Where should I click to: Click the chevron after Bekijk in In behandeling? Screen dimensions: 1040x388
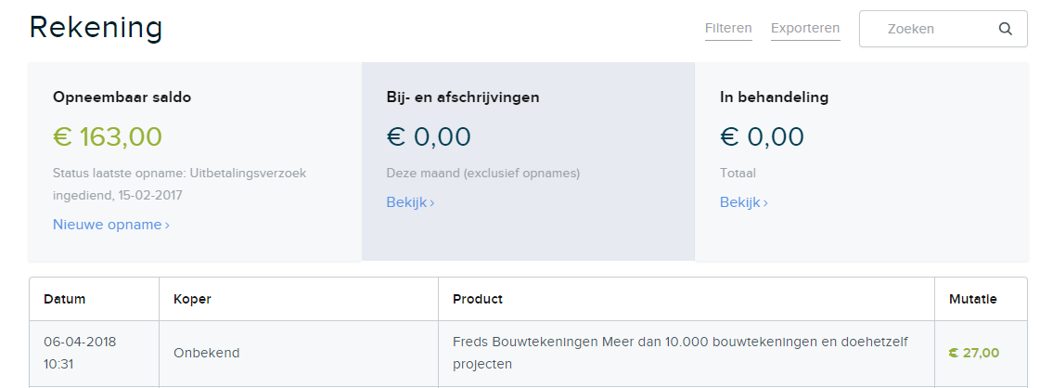pyautogui.click(x=765, y=203)
